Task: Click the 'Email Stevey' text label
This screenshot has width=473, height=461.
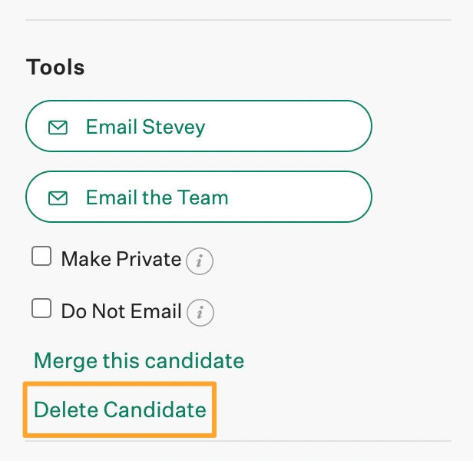Action: pos(145,127)
